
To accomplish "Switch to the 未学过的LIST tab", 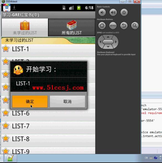I will point(25,28).
